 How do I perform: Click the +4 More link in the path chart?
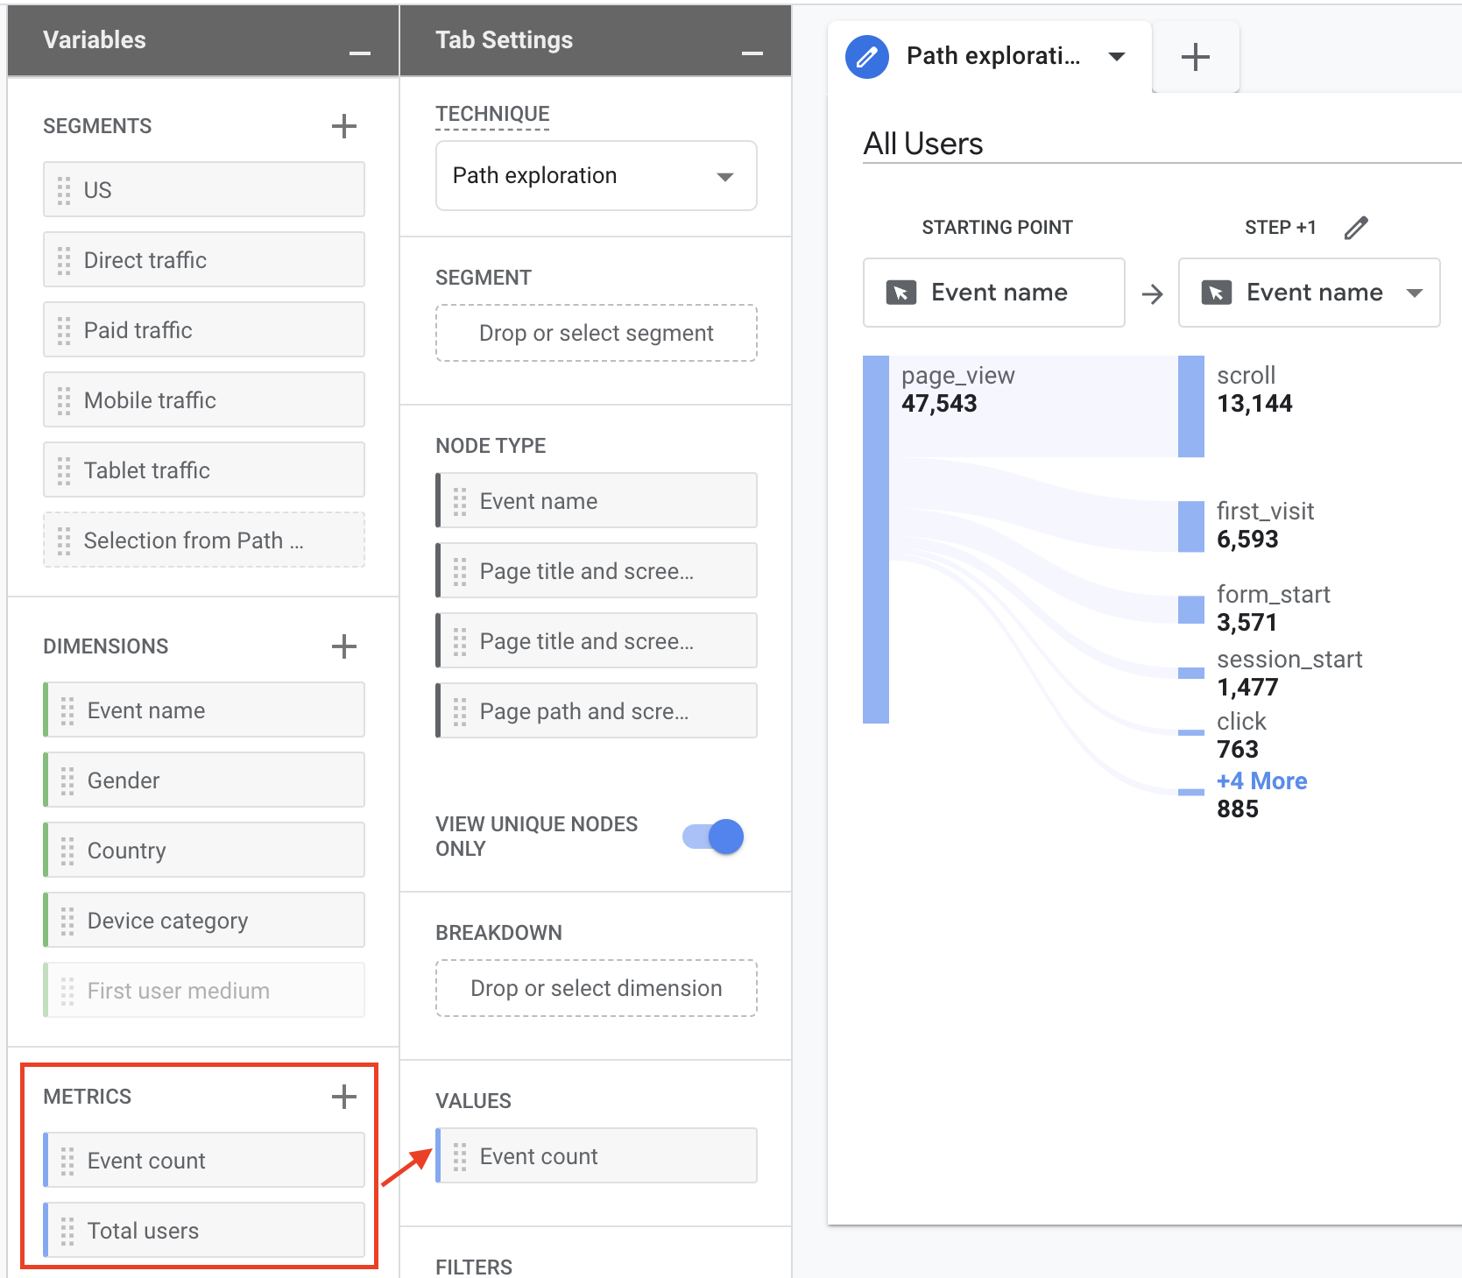pyautogui.click(x=1261, y=780)
